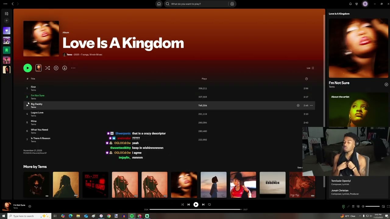Select the track First
390x219 pixels.
pyautogui.click(x=169, y=88)
